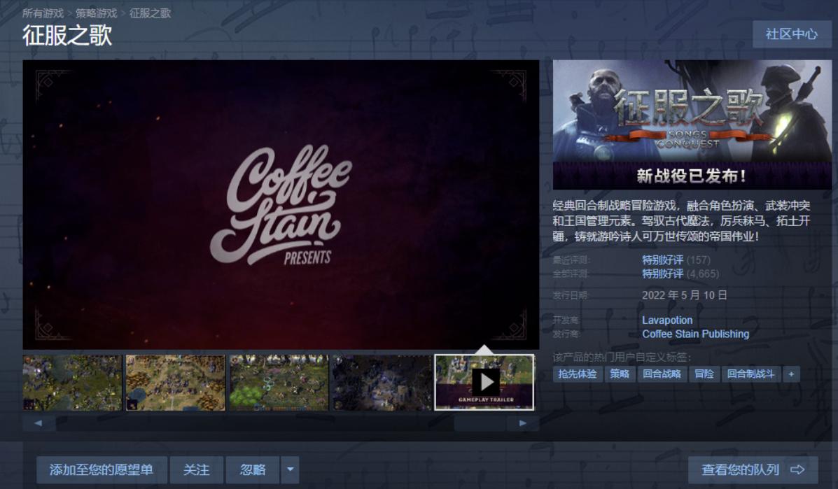Select the first screenshot thumbnail
838x489 pixels.
[x=72, y=383]
